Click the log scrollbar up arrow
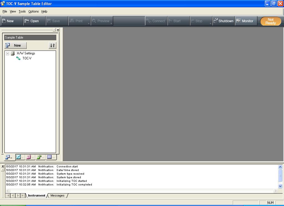The width and height of the screenshot is (284, 206). point(280,167)
